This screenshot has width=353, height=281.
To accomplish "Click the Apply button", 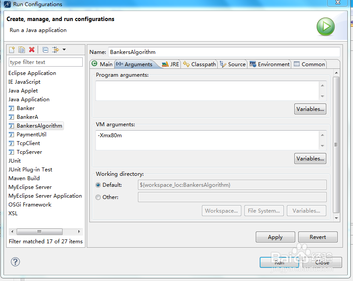I will [x=275, y=237].
